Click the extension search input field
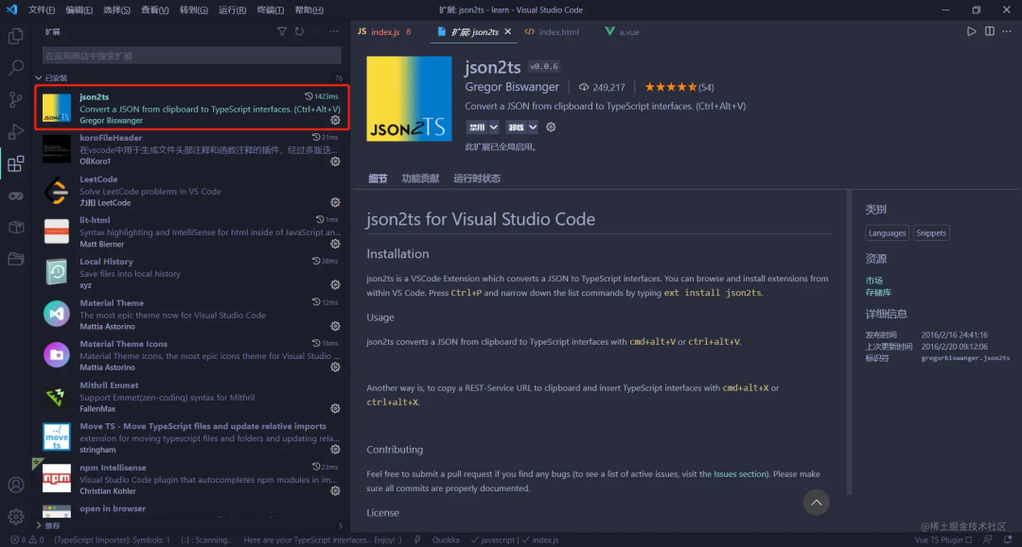 coord(191,56)
